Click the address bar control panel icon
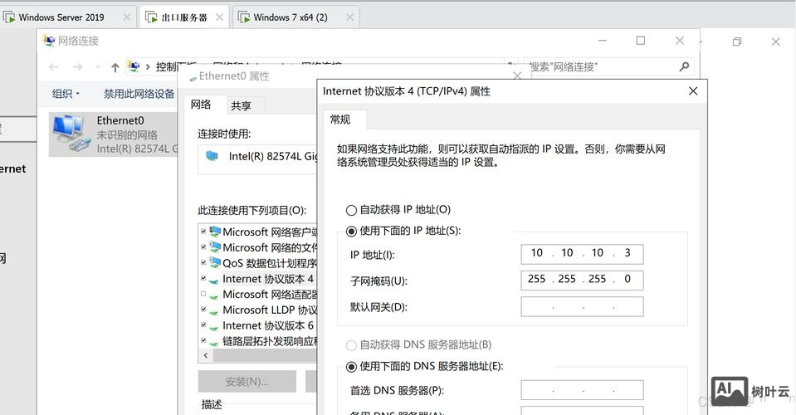 (x=134, y=66)
